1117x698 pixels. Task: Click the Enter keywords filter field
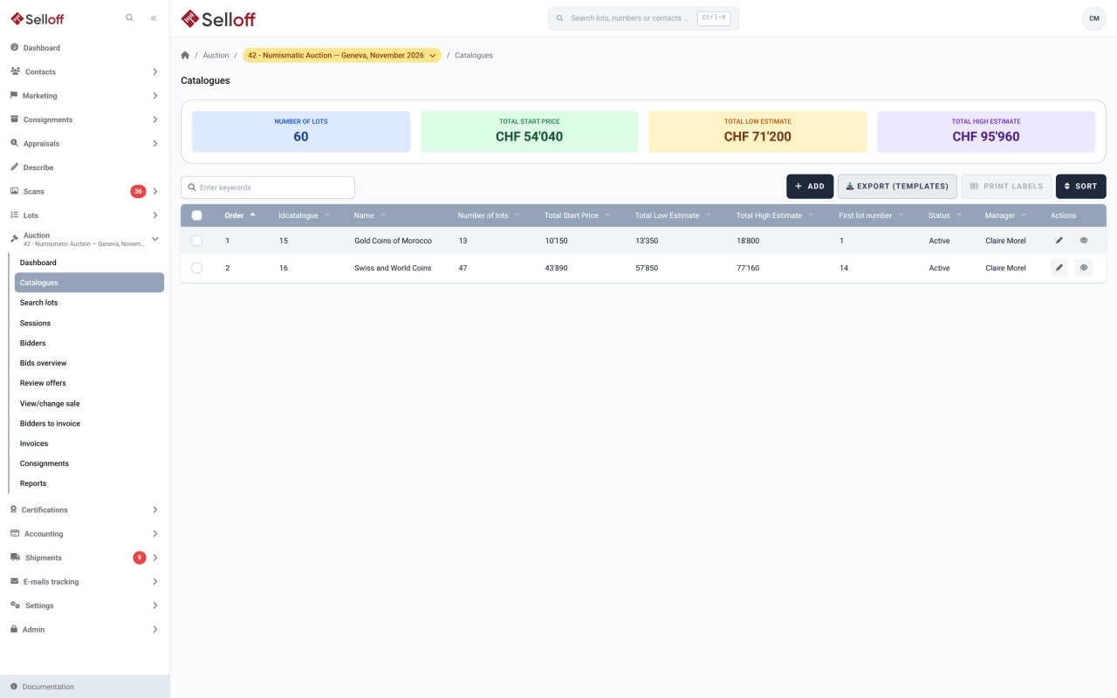pos(268,188)
